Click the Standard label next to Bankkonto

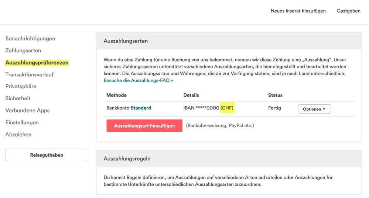click(141, 108)
